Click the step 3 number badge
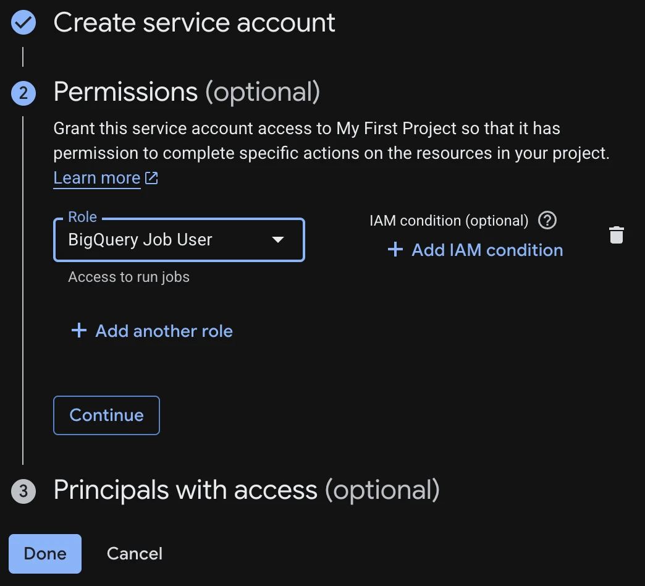The image size is (645, 586). [23, 491]
